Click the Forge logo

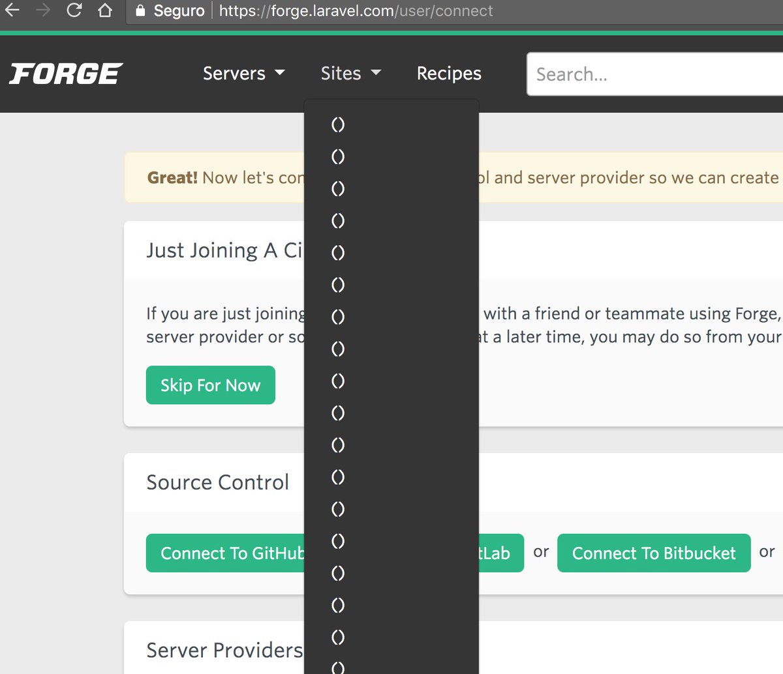66,74
